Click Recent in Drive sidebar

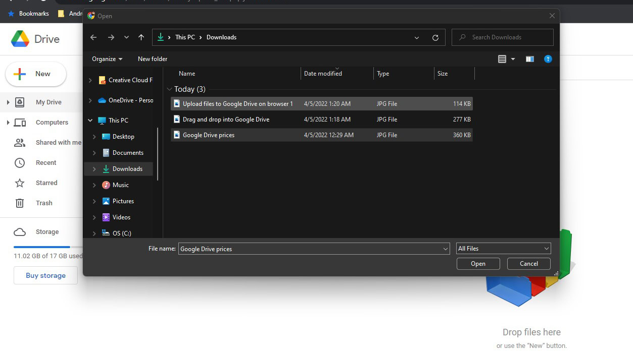tap(46, 162)
